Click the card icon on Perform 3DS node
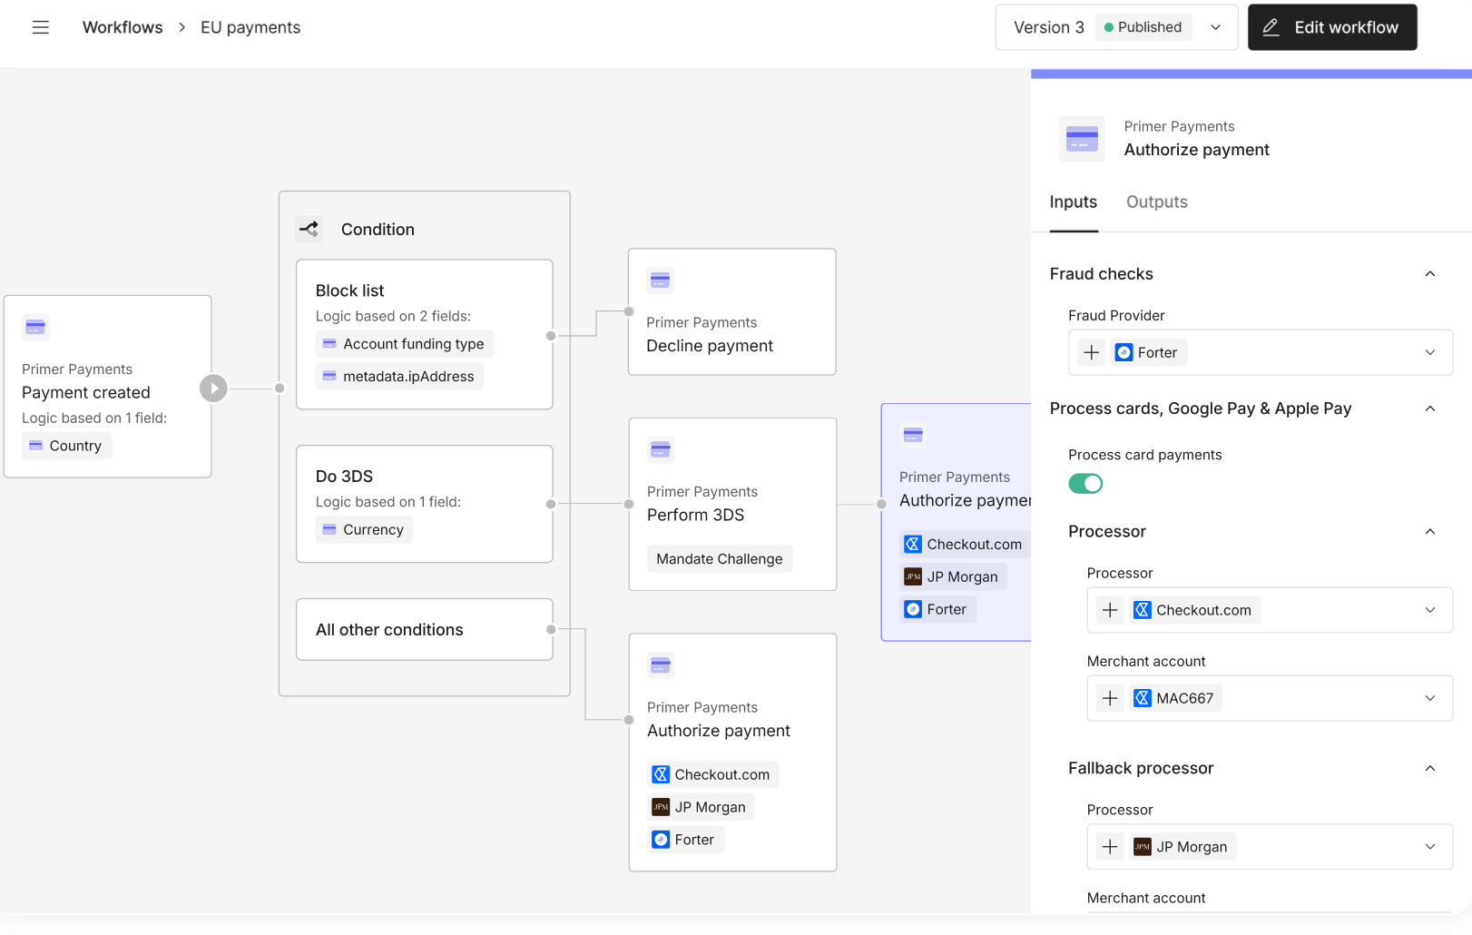Screen dimensions: 1472x935 pos(661,449)
